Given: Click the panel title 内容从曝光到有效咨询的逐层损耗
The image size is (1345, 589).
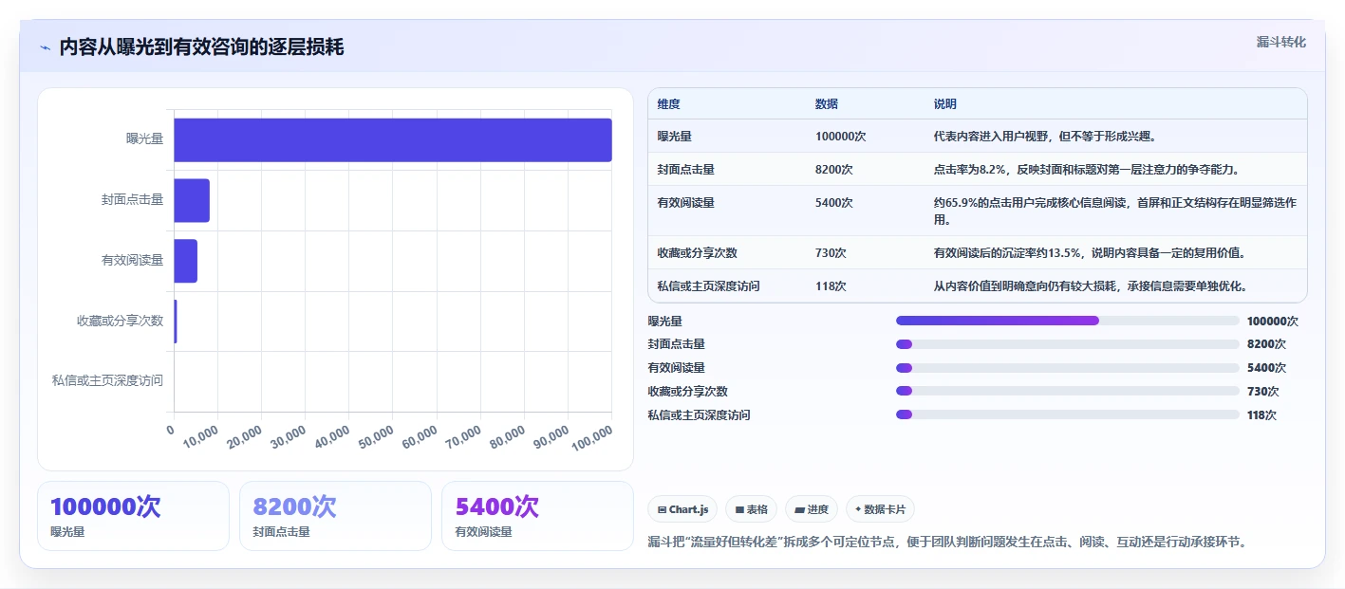Looking at the screenshot, I should pos(201,47).
